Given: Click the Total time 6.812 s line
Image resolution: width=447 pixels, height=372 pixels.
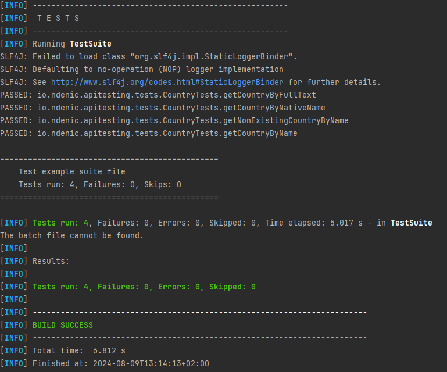Looking at the screenshot, I should tap(63, 351).
